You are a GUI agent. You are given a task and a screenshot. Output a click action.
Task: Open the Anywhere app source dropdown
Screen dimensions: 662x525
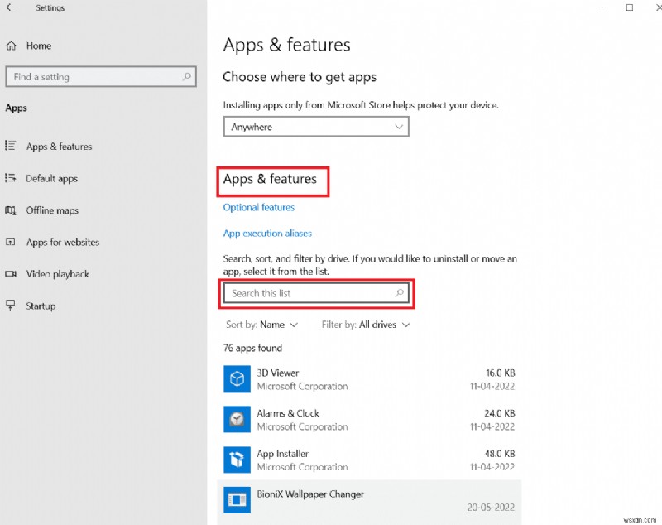pos(315,126)
